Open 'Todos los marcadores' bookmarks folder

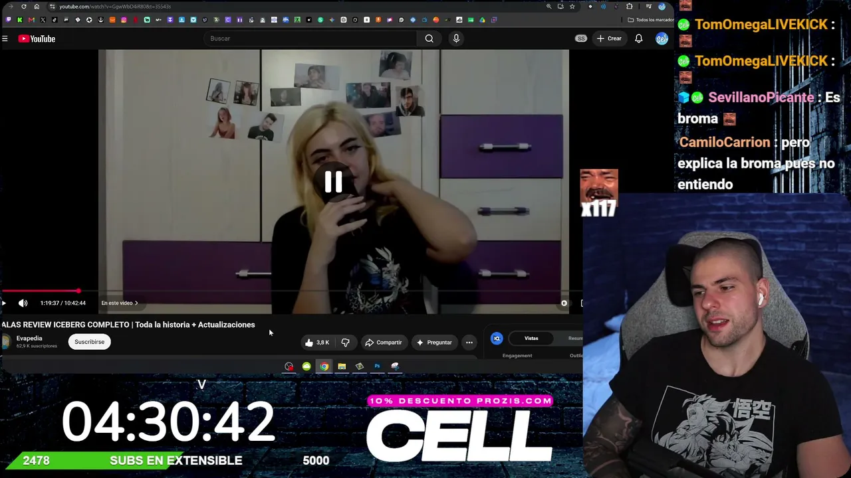651,20
